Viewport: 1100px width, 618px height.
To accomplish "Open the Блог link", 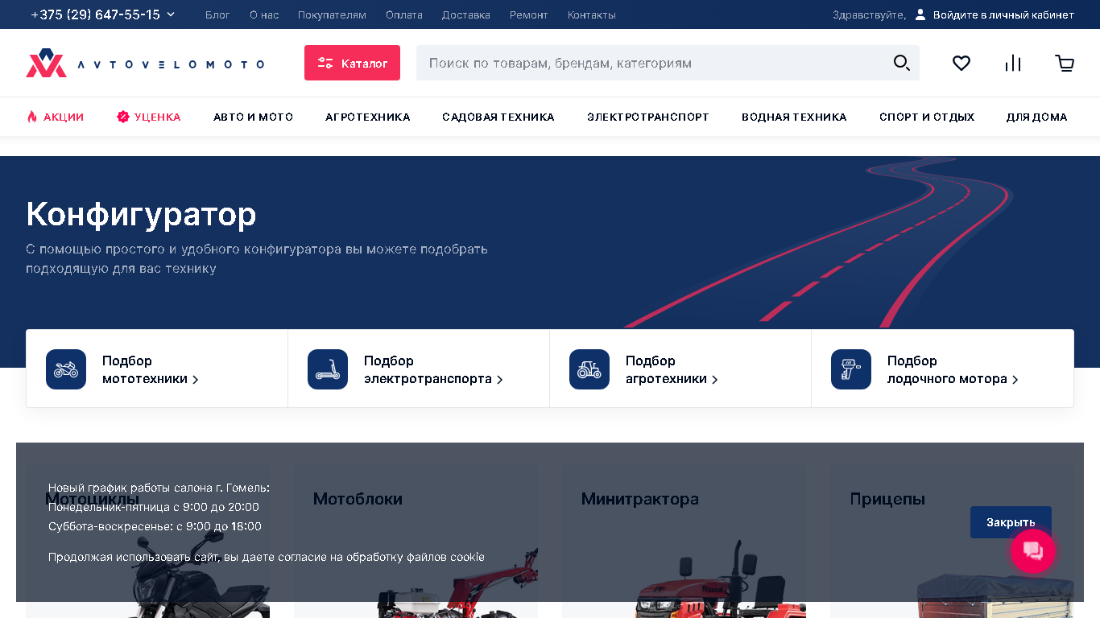I will 217,14.
